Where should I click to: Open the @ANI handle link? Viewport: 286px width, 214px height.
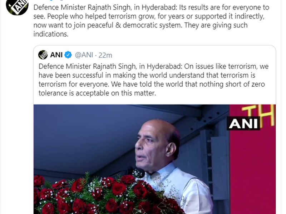84,55
